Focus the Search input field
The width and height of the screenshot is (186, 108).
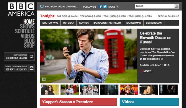[155, 6]
